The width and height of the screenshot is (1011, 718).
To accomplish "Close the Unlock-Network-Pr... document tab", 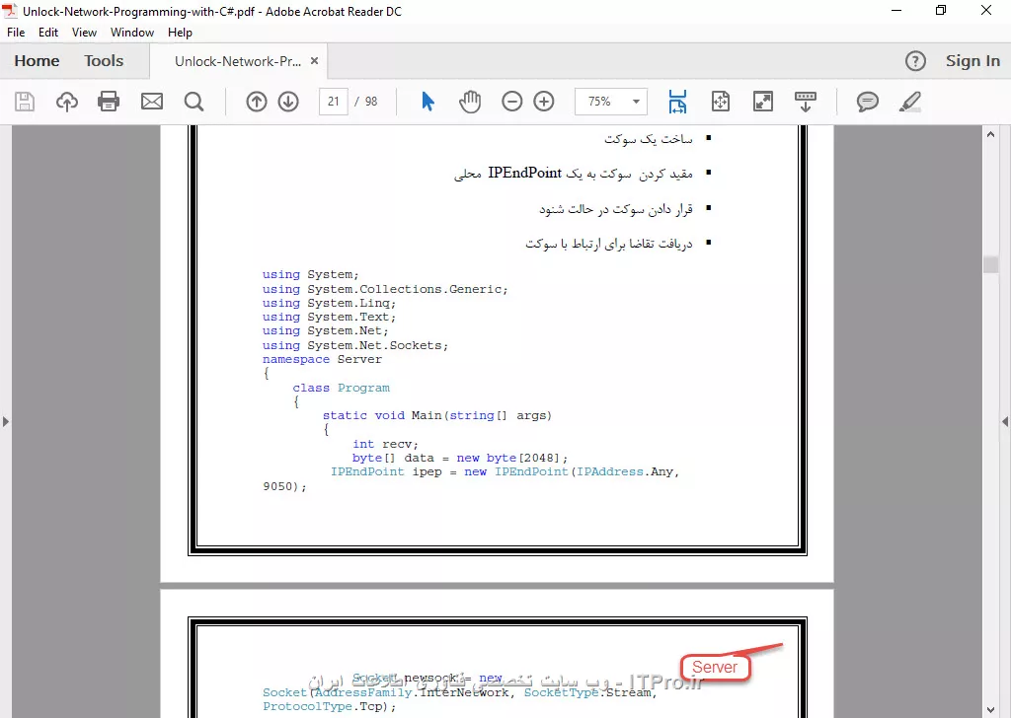I will point(315,60).
